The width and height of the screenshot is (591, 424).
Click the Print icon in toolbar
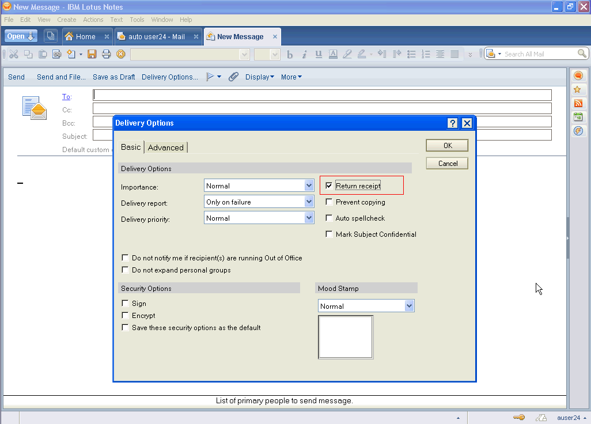pos(106,54)
